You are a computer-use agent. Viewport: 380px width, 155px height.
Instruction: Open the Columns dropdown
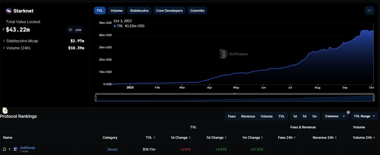(x=335, y=116)
